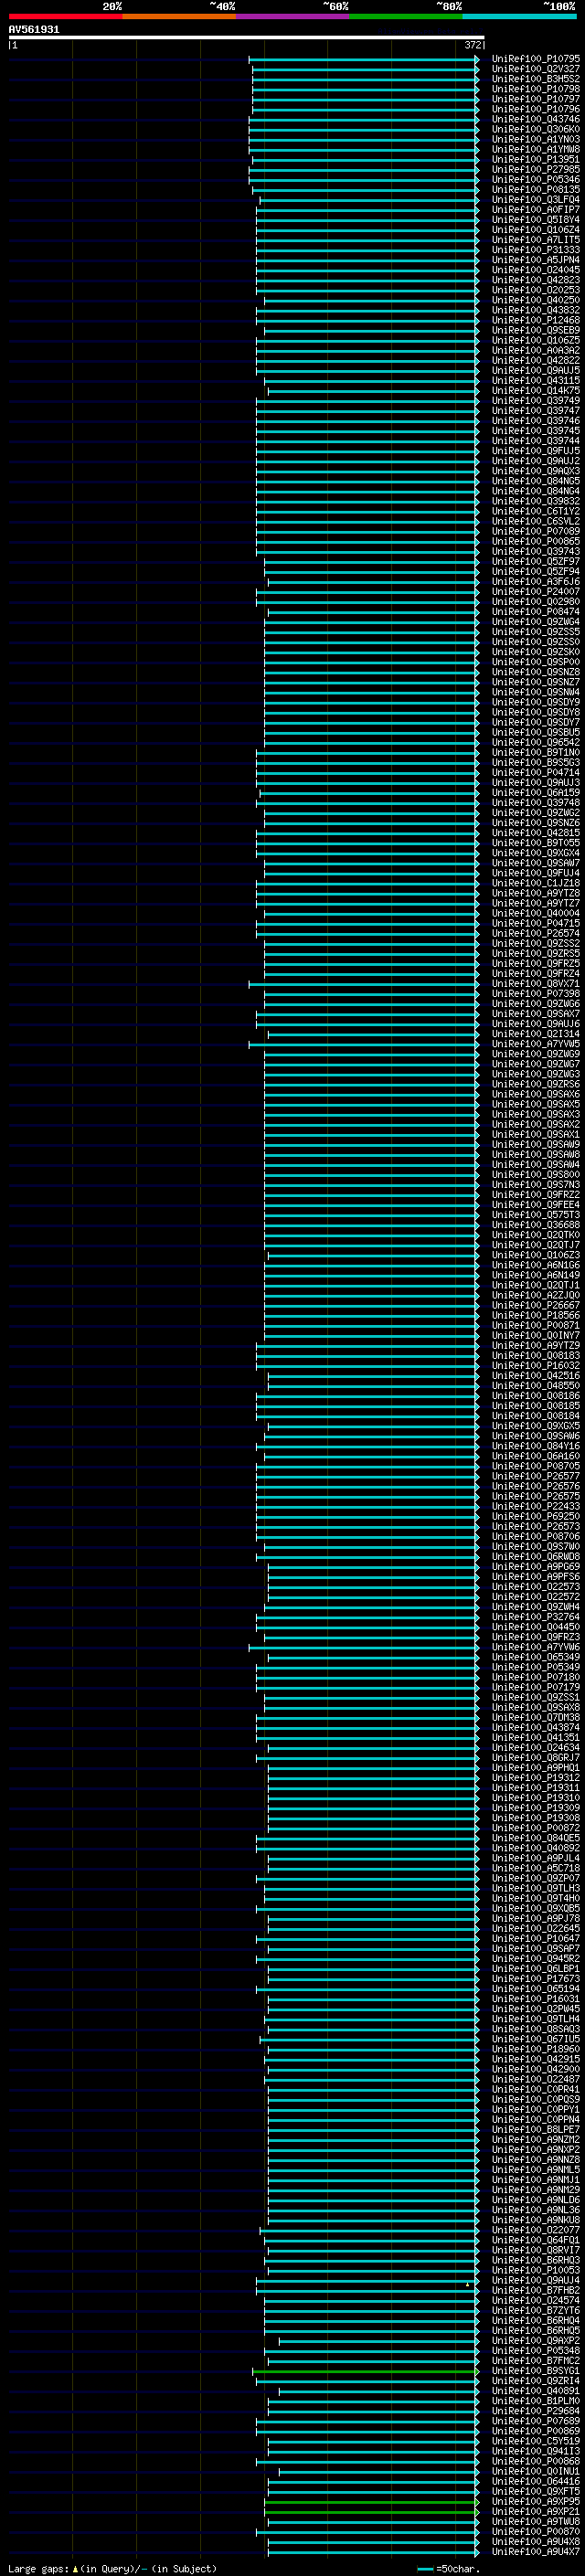This screenshot has width=585, height=2576.
Task: Click the label UniRef100_A2ZJQ0
Action: tap(535, 1295)
